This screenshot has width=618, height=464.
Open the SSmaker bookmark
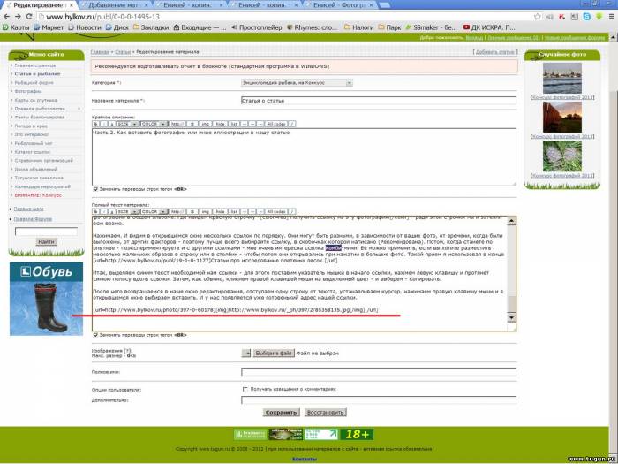click(431, 27)
